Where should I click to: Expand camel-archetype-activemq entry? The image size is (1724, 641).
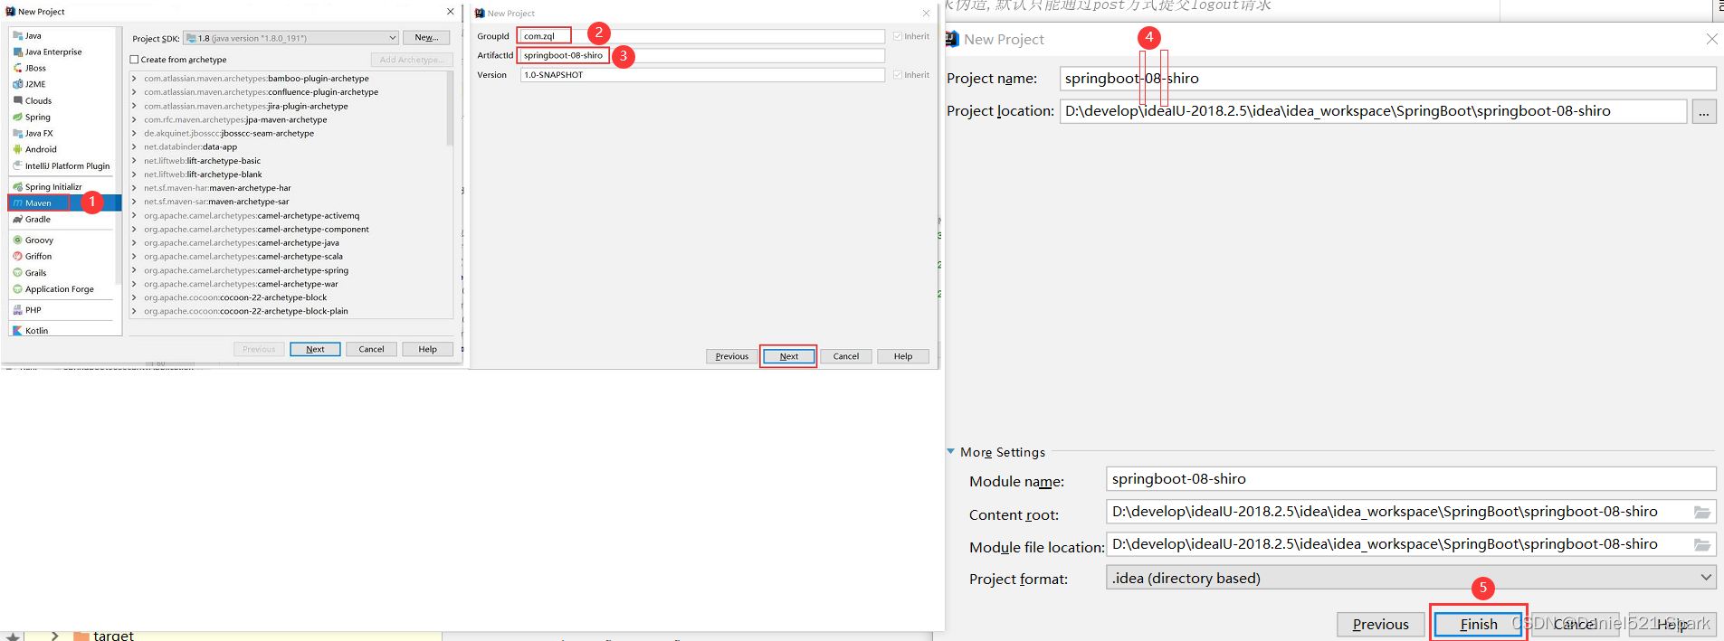click(135, 216)
